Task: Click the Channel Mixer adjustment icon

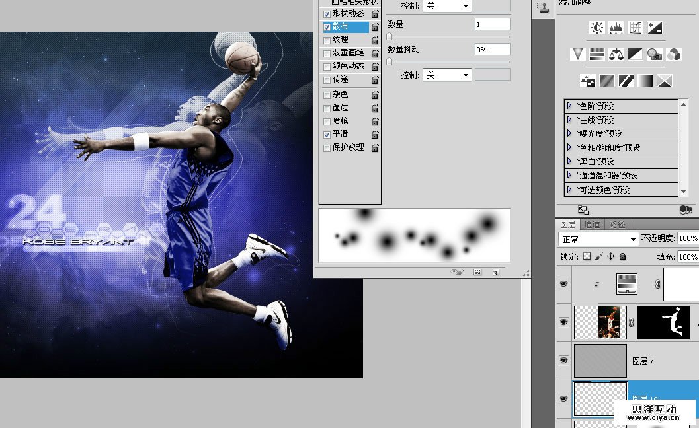Action: point(674,54)
